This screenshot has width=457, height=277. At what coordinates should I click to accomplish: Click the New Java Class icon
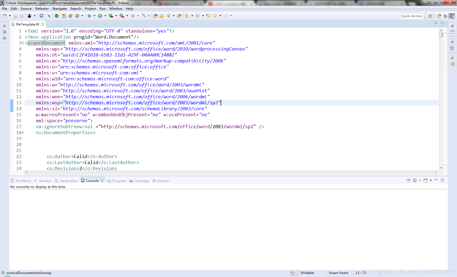(77, 16)
